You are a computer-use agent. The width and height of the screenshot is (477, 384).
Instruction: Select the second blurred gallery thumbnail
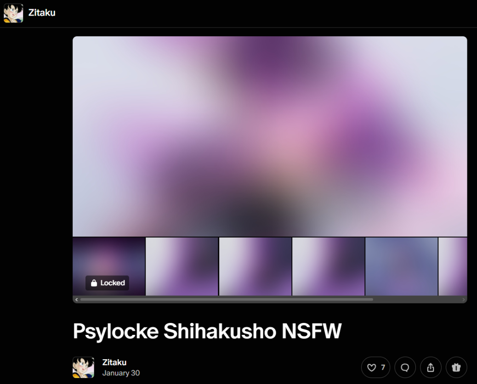pos(182,266)
